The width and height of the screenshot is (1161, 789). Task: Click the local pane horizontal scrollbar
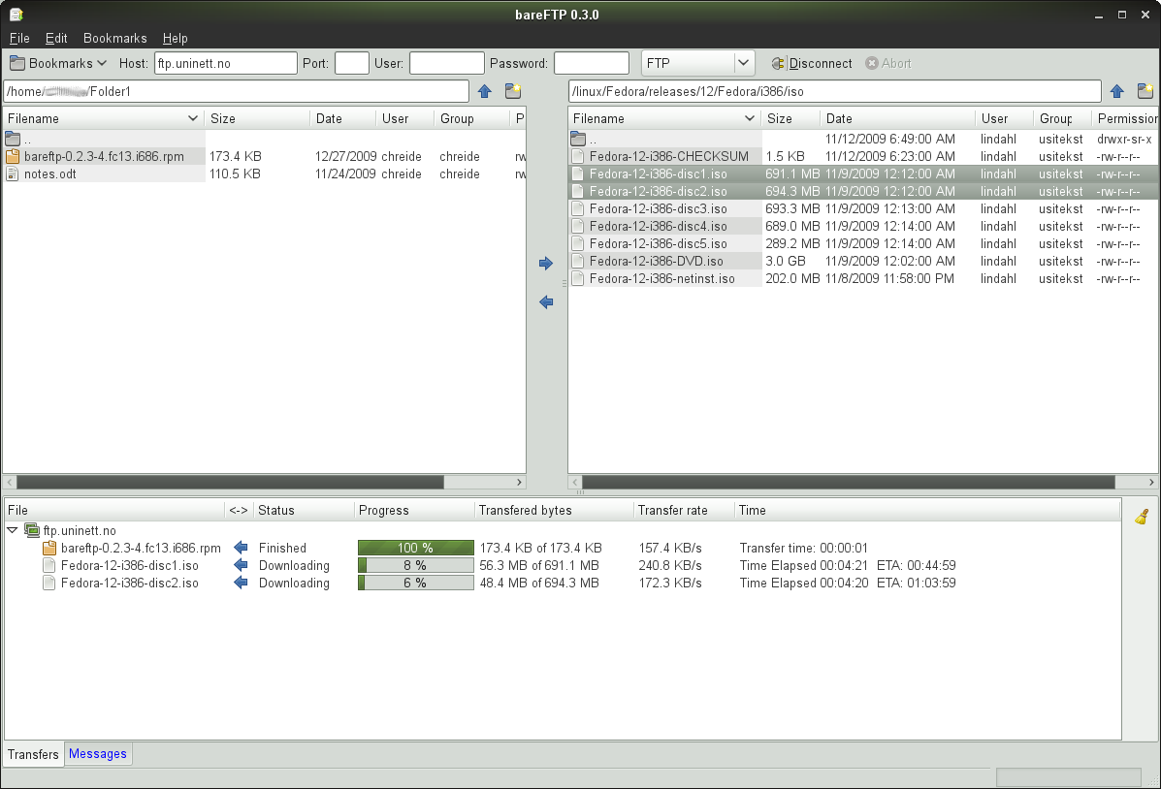pyautogui.click(x=229, y=482)
